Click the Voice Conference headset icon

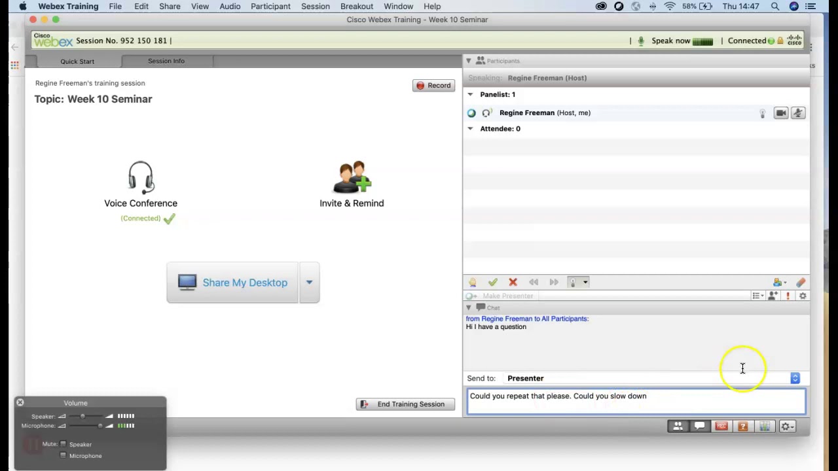pyautogui.click(x=140, y=177)
